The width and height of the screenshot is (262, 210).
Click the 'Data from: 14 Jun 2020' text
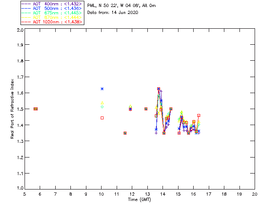(x=113, y=12)
